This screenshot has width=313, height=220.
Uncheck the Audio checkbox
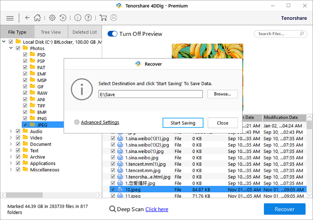[x=18, y=131]
